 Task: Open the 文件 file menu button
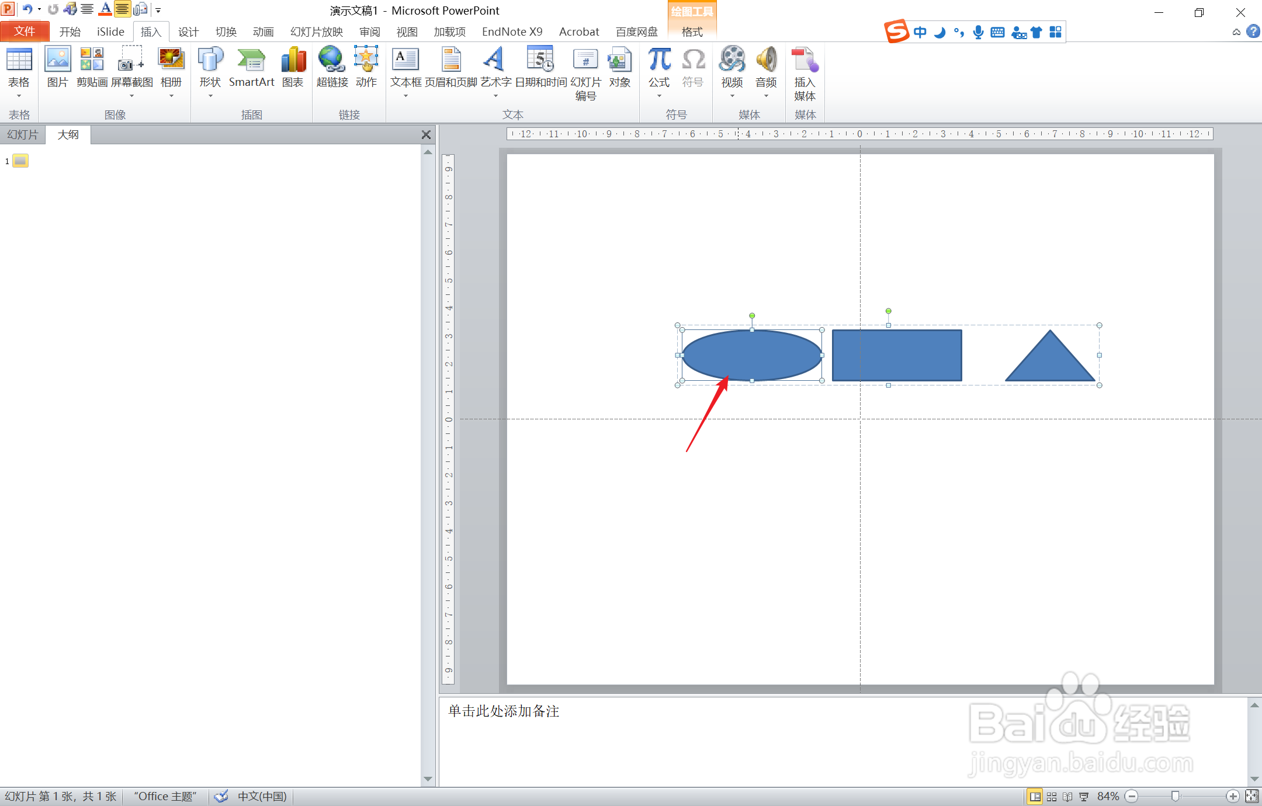tap(25, 32)
